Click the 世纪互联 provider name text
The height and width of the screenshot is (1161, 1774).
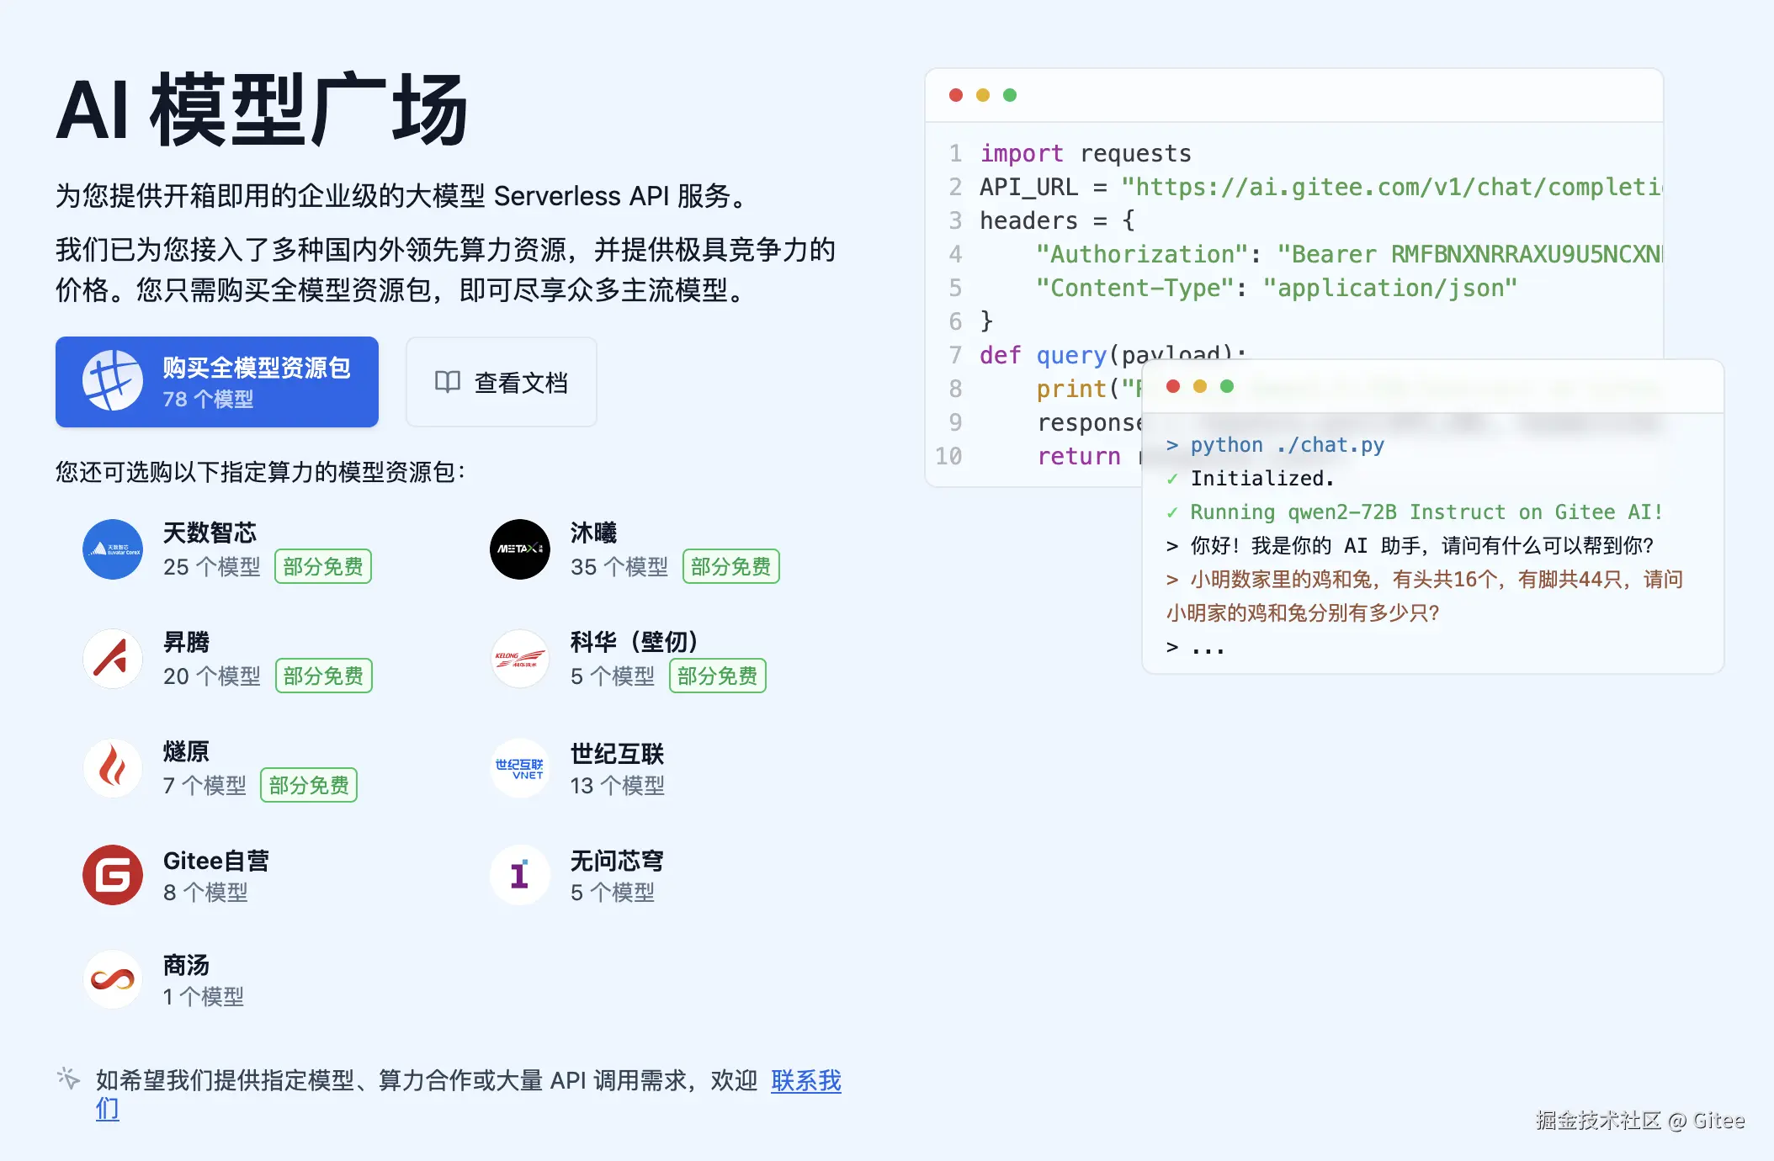click(x=617, y=753)
